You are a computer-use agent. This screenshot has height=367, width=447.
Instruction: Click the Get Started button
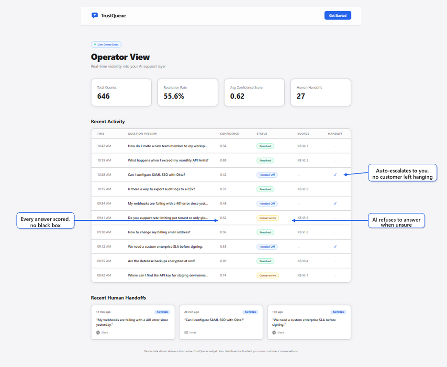(337, 15)
